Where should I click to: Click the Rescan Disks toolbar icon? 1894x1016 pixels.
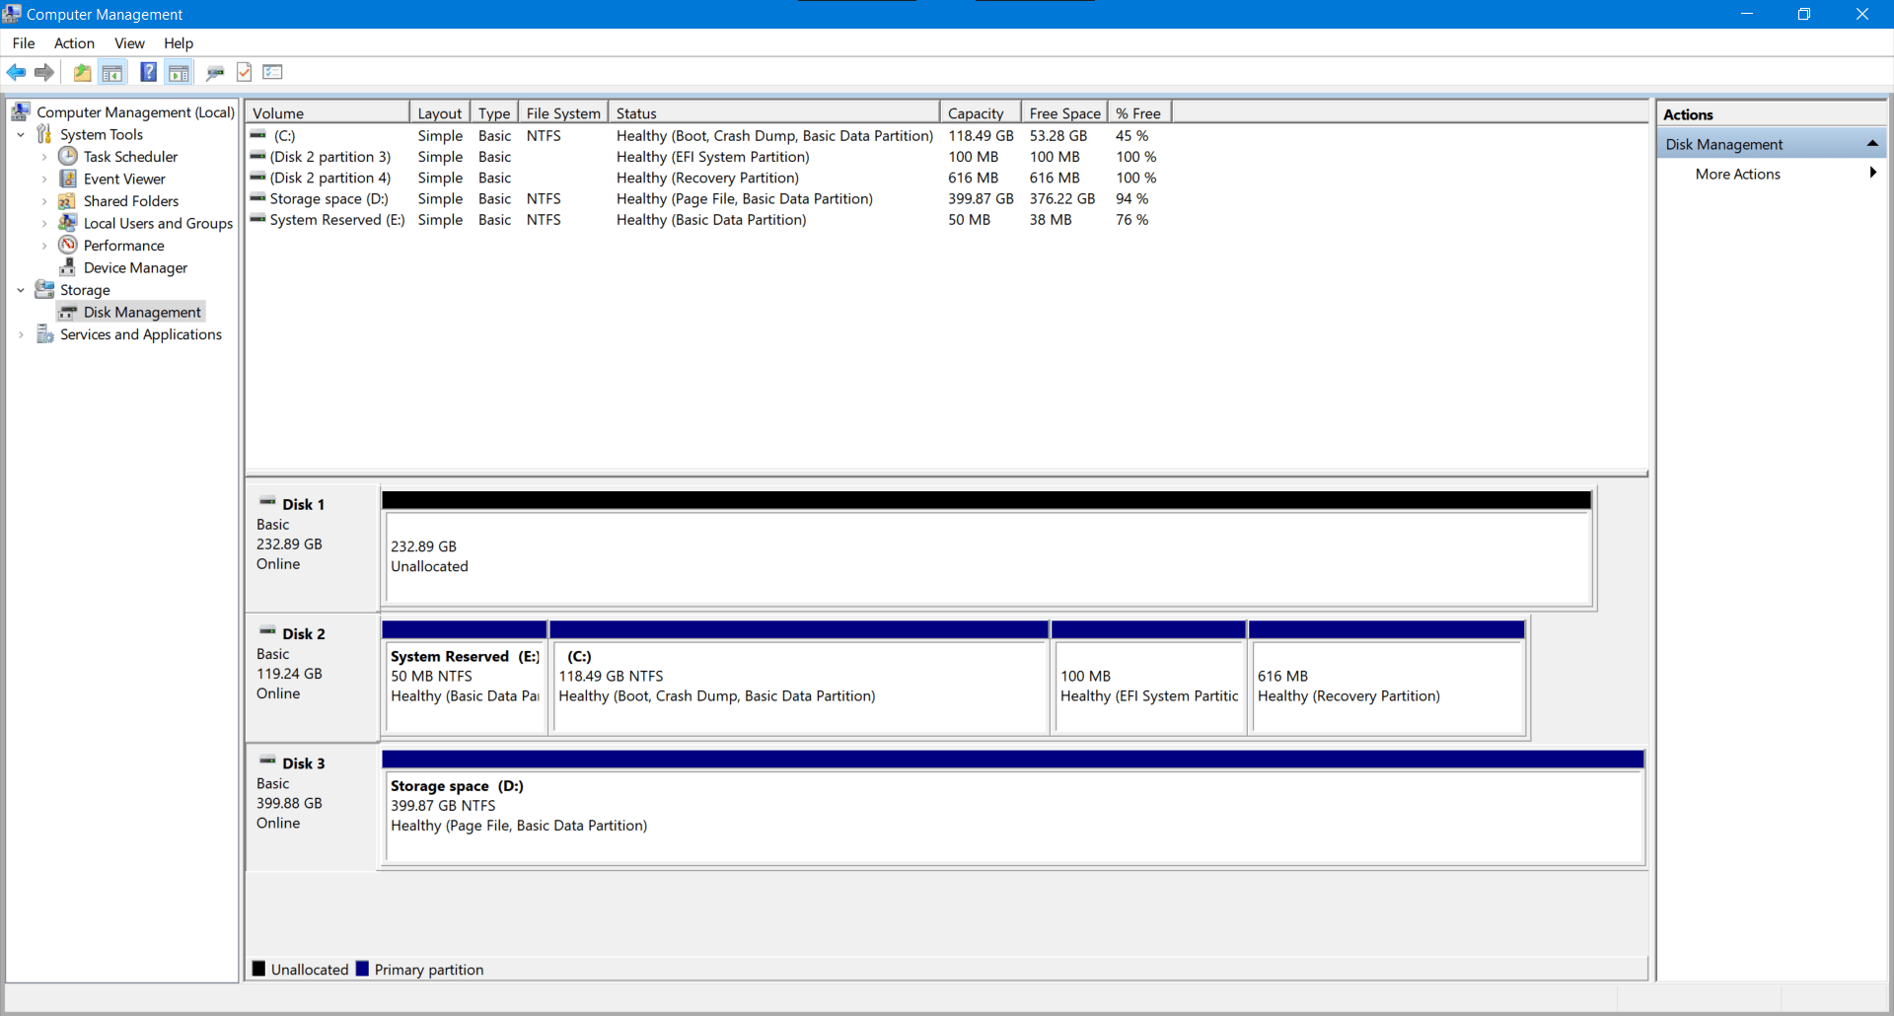[x=215, y=72]
